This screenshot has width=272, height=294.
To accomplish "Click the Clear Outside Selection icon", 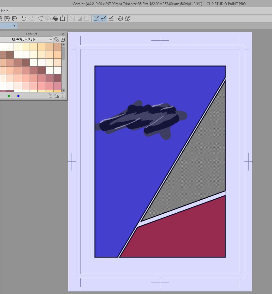I will [x=48, y=18].
